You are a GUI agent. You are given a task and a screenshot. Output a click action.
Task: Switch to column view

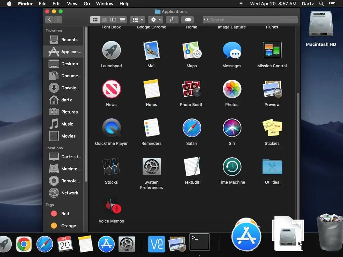tap(113, 20)
